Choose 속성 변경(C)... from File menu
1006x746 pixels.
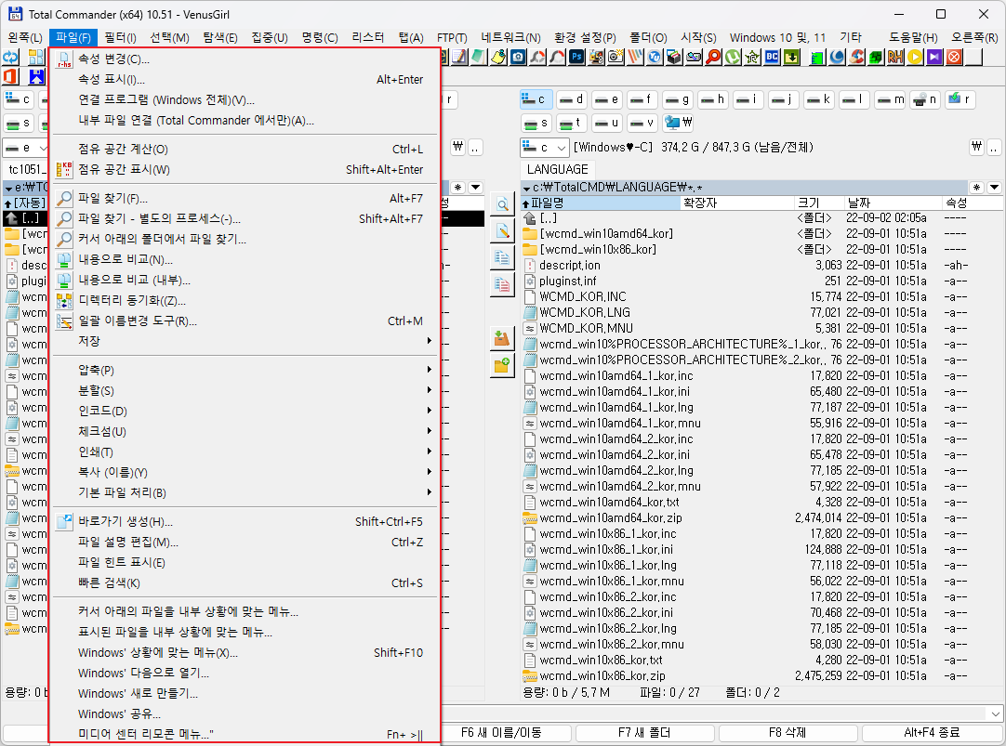[245, 59]
